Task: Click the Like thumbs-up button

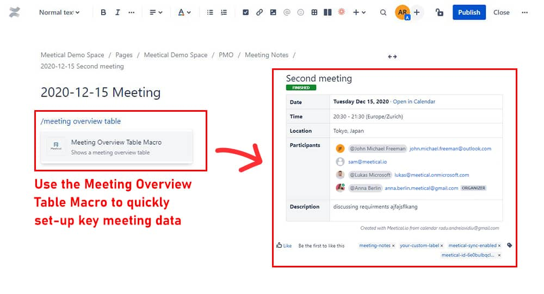Action: click(284, 246)
